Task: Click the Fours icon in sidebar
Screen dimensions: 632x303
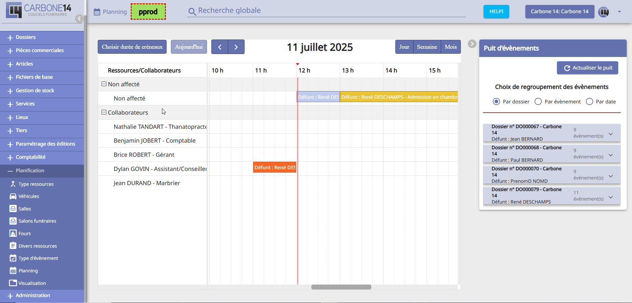Action: pyautogui.click(x=13, y=234)
